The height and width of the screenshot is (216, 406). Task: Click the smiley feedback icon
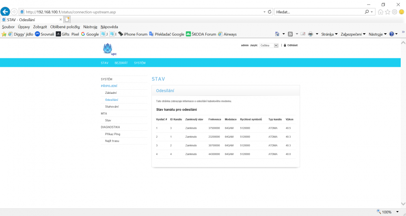tap(402, 12)
